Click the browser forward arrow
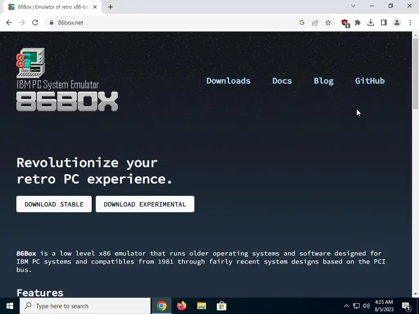The image size is (419, 314). [x=22, y=23]
